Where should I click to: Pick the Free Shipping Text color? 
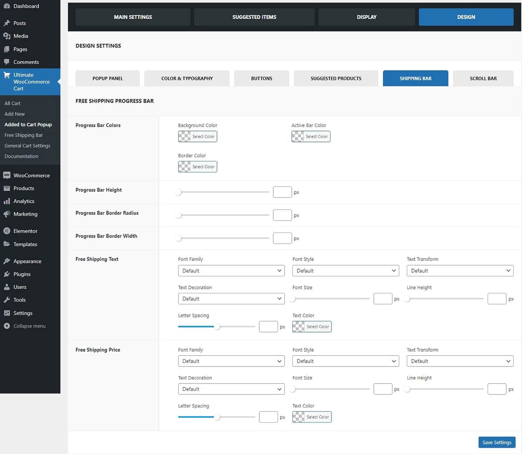pos(312,327)
